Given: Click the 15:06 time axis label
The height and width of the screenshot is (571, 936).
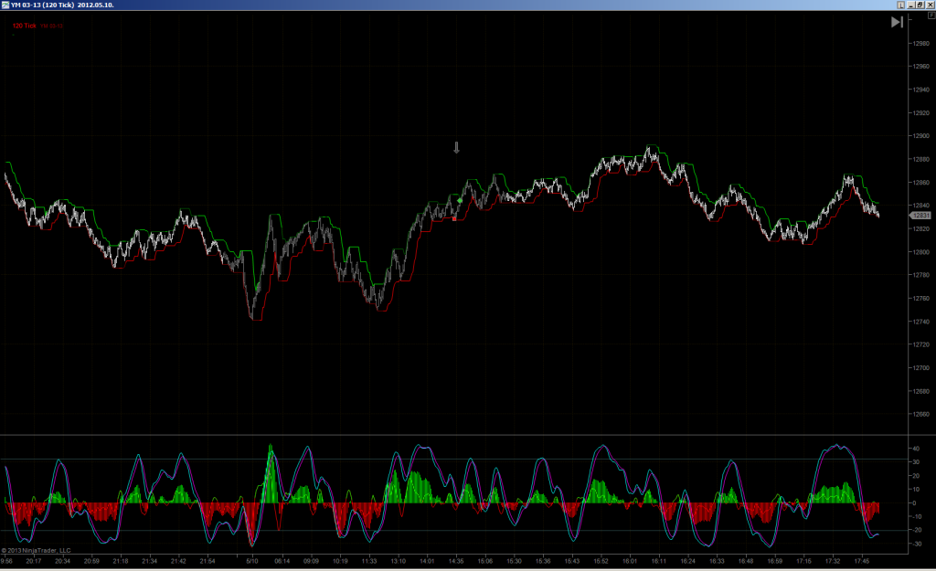Looking at the screenshot, I should 485,561.
